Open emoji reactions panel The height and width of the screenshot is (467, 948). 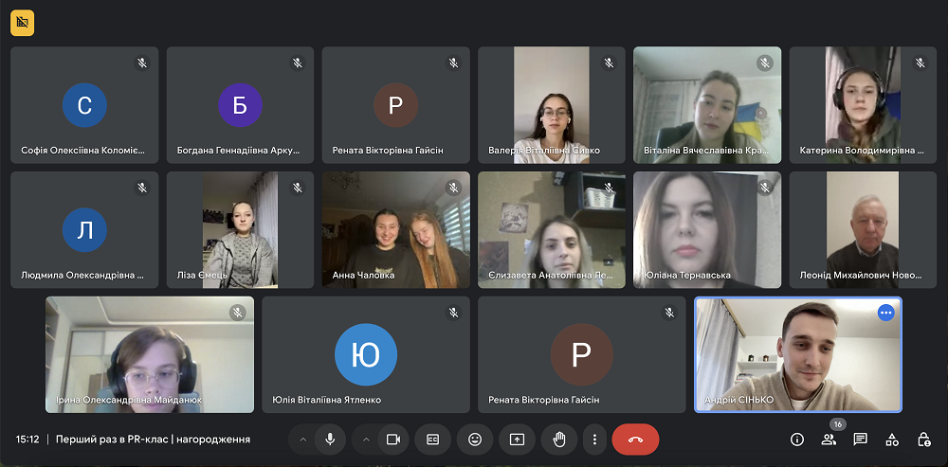coord(475,440)
